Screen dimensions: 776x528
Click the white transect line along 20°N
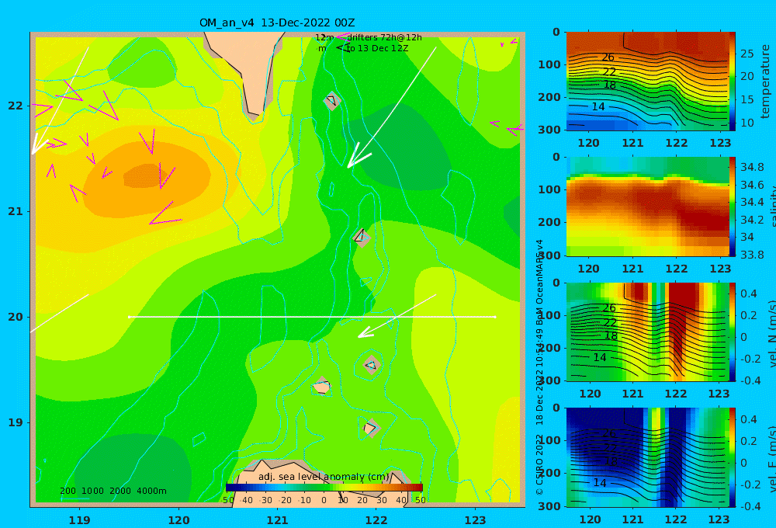pyautogui.click(x=312, y=317)
